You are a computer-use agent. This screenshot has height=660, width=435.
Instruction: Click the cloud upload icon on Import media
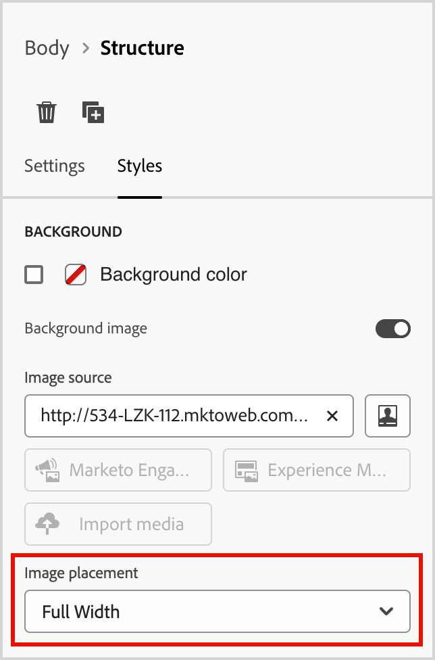coord(47,524)
